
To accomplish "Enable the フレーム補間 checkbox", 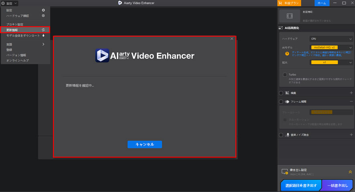I will point(281,102).
